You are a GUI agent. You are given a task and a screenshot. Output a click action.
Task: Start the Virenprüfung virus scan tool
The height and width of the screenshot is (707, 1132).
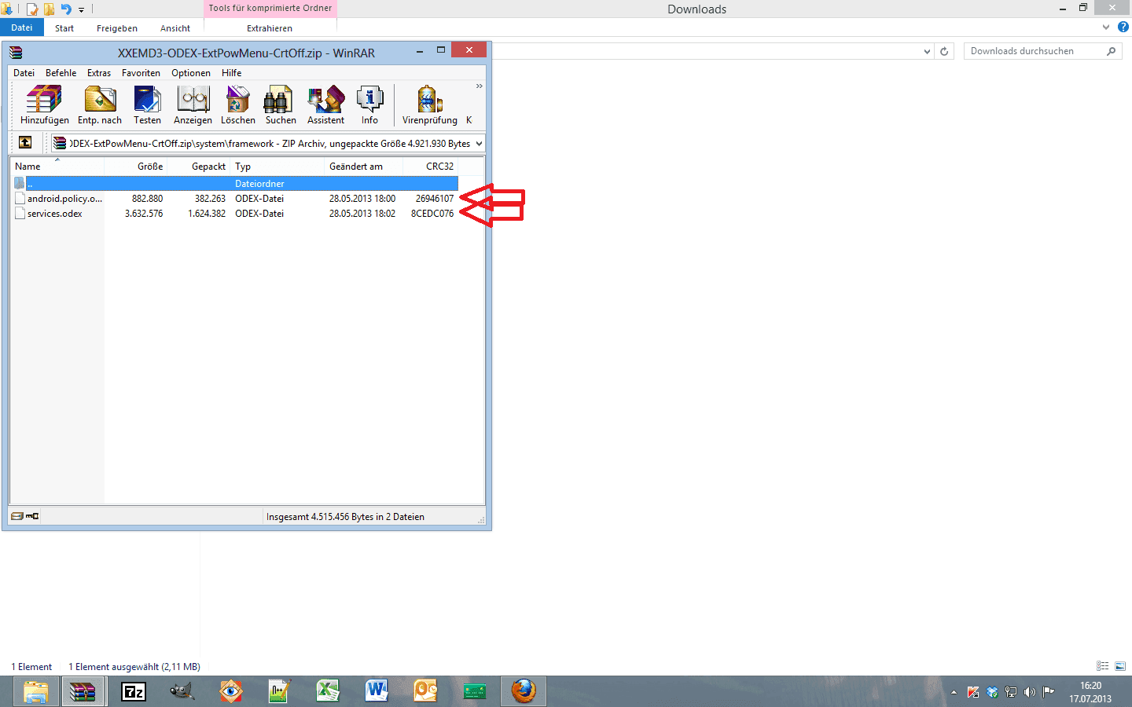pyautogui.click(x=429, y=105)
